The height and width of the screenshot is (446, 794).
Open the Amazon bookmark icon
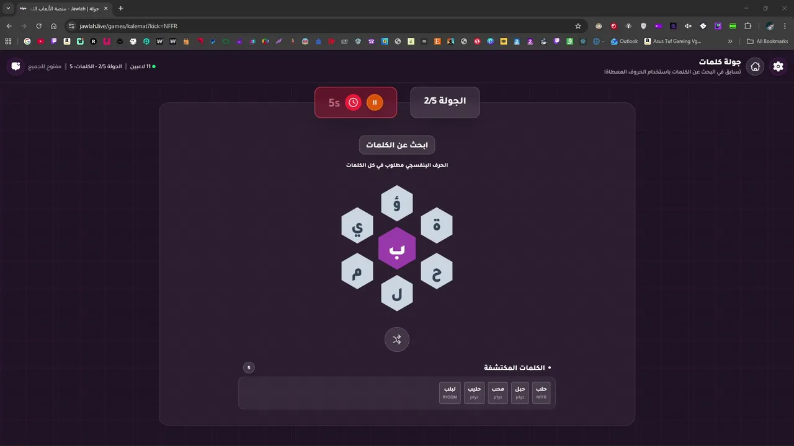67,42
